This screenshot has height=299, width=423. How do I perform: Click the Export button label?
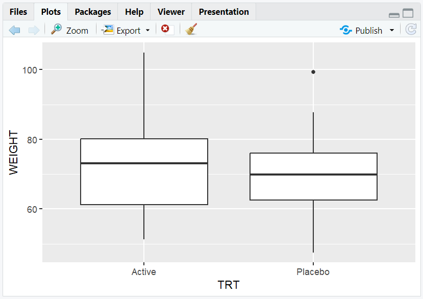128,30
